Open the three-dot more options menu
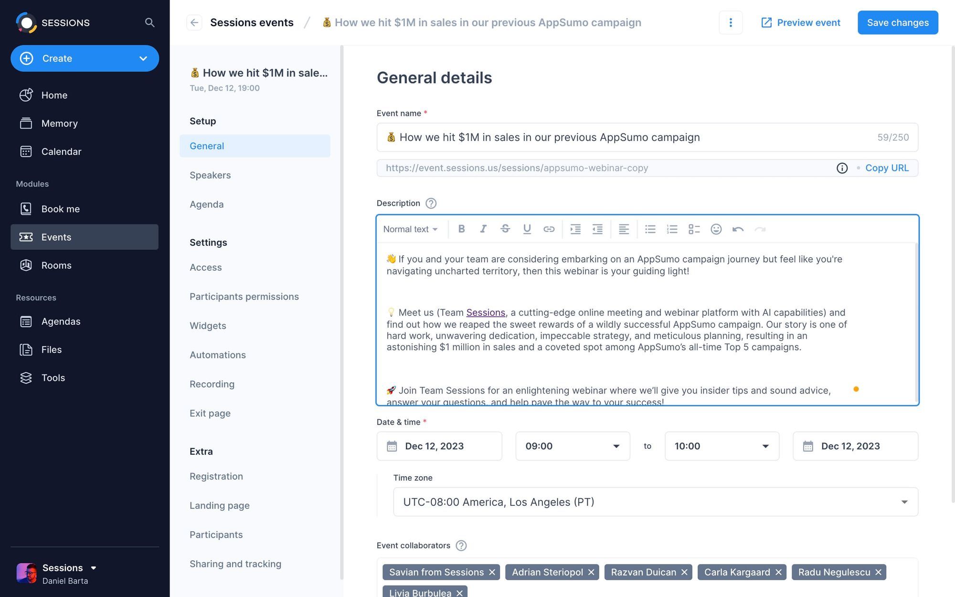The width and height of the screenshot is (955, 597). pyautogui.click(x=731, y=22)
